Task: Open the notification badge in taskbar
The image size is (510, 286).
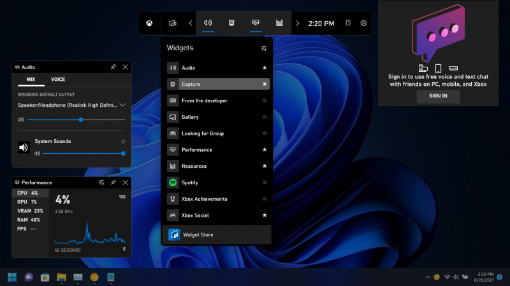Action: click(500, 277)
